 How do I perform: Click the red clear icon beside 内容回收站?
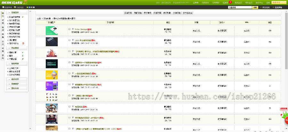coord(23,43)
